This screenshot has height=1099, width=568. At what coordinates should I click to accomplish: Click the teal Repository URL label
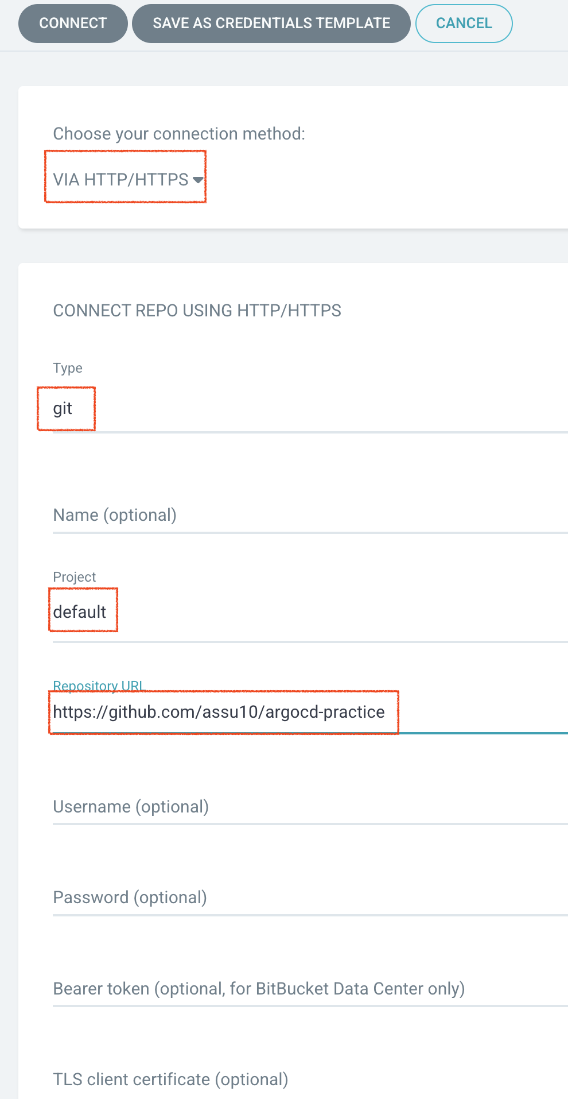click(x=98, y=685)
